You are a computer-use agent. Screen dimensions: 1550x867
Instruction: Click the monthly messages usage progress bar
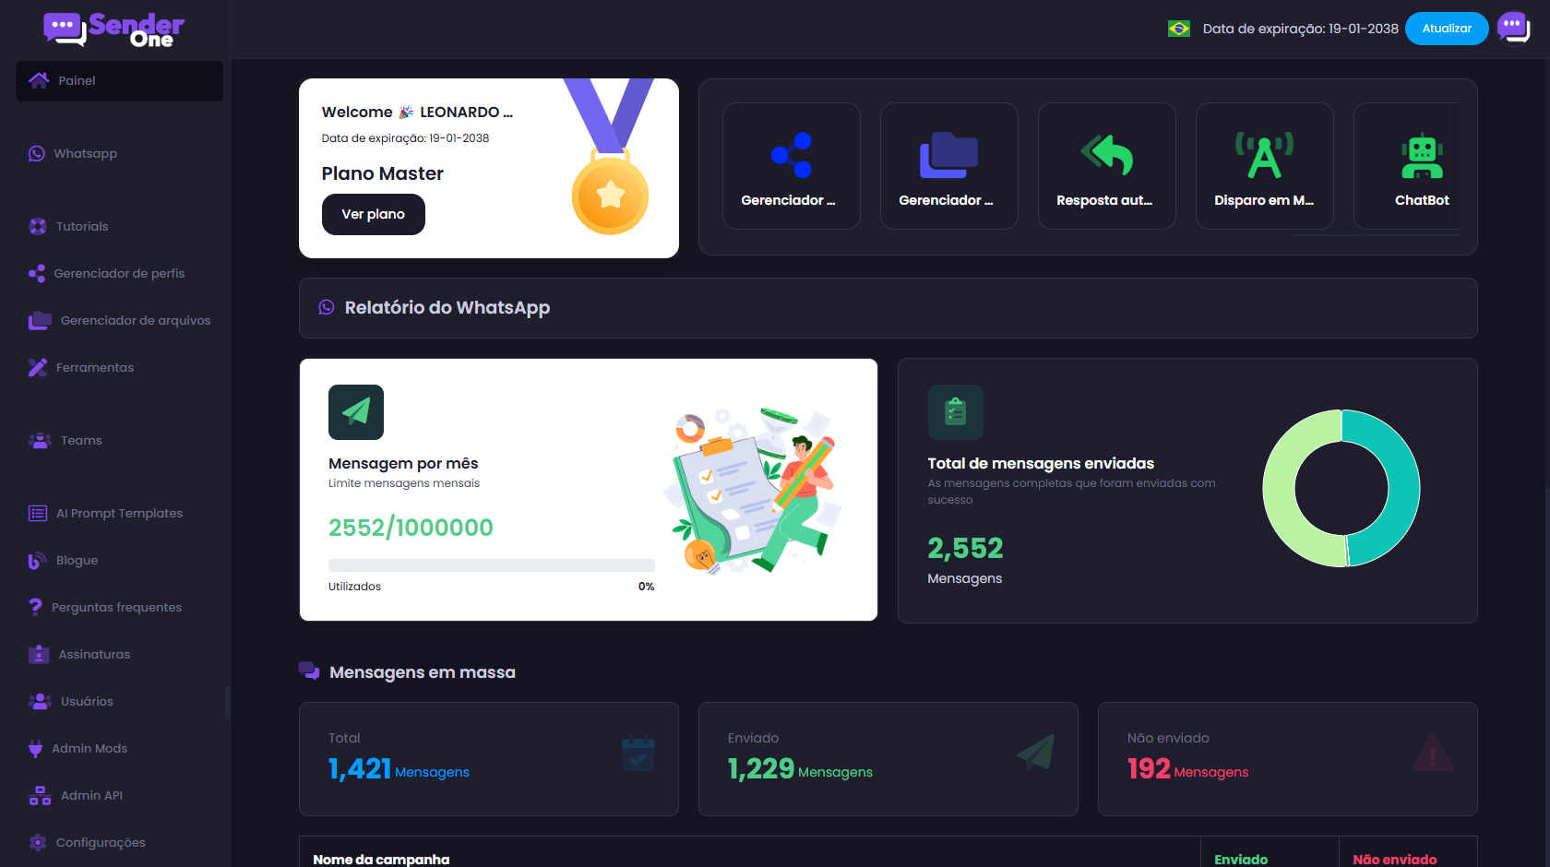[491, 565]
